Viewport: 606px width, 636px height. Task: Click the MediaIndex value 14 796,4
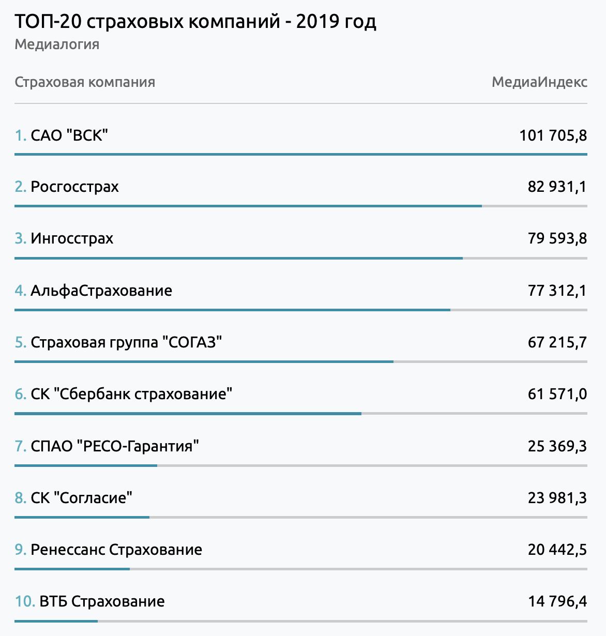pos(557,601)
